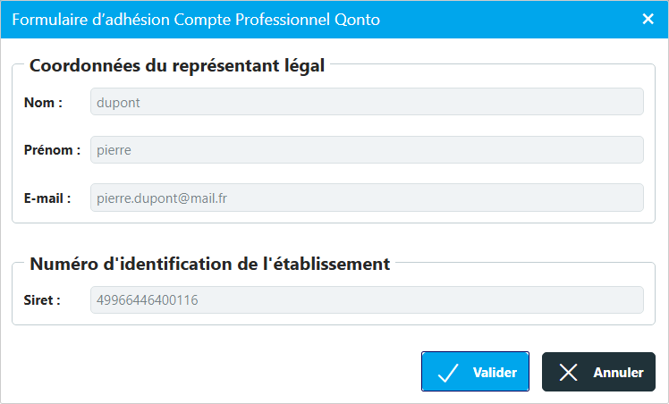
Task: Select the E-mail field with pierre.dupont@mail.fr
Action: point(367,198)
